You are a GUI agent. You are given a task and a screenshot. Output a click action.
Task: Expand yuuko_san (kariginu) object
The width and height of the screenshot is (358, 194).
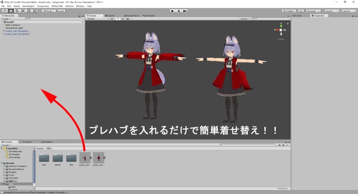tap(4, 31)
